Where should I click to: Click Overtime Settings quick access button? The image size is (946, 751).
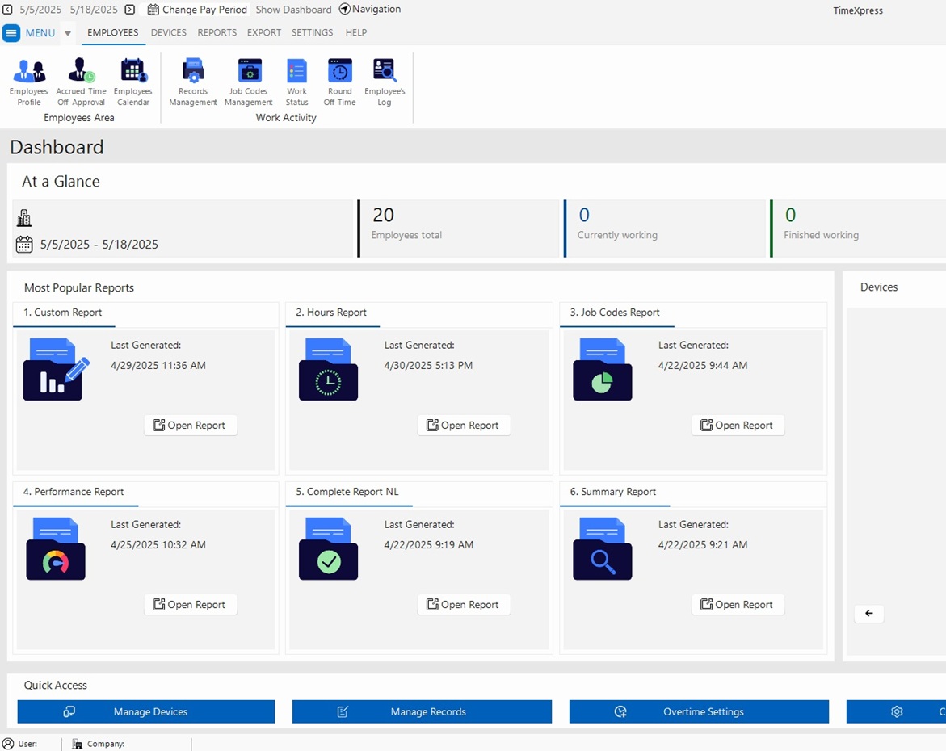[699, 711]
